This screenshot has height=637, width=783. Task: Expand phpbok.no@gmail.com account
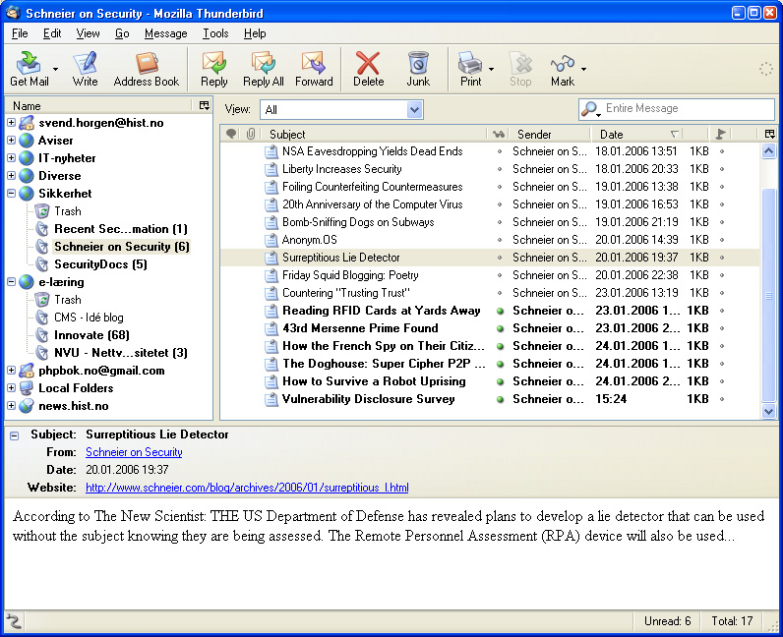coord(11,370)
